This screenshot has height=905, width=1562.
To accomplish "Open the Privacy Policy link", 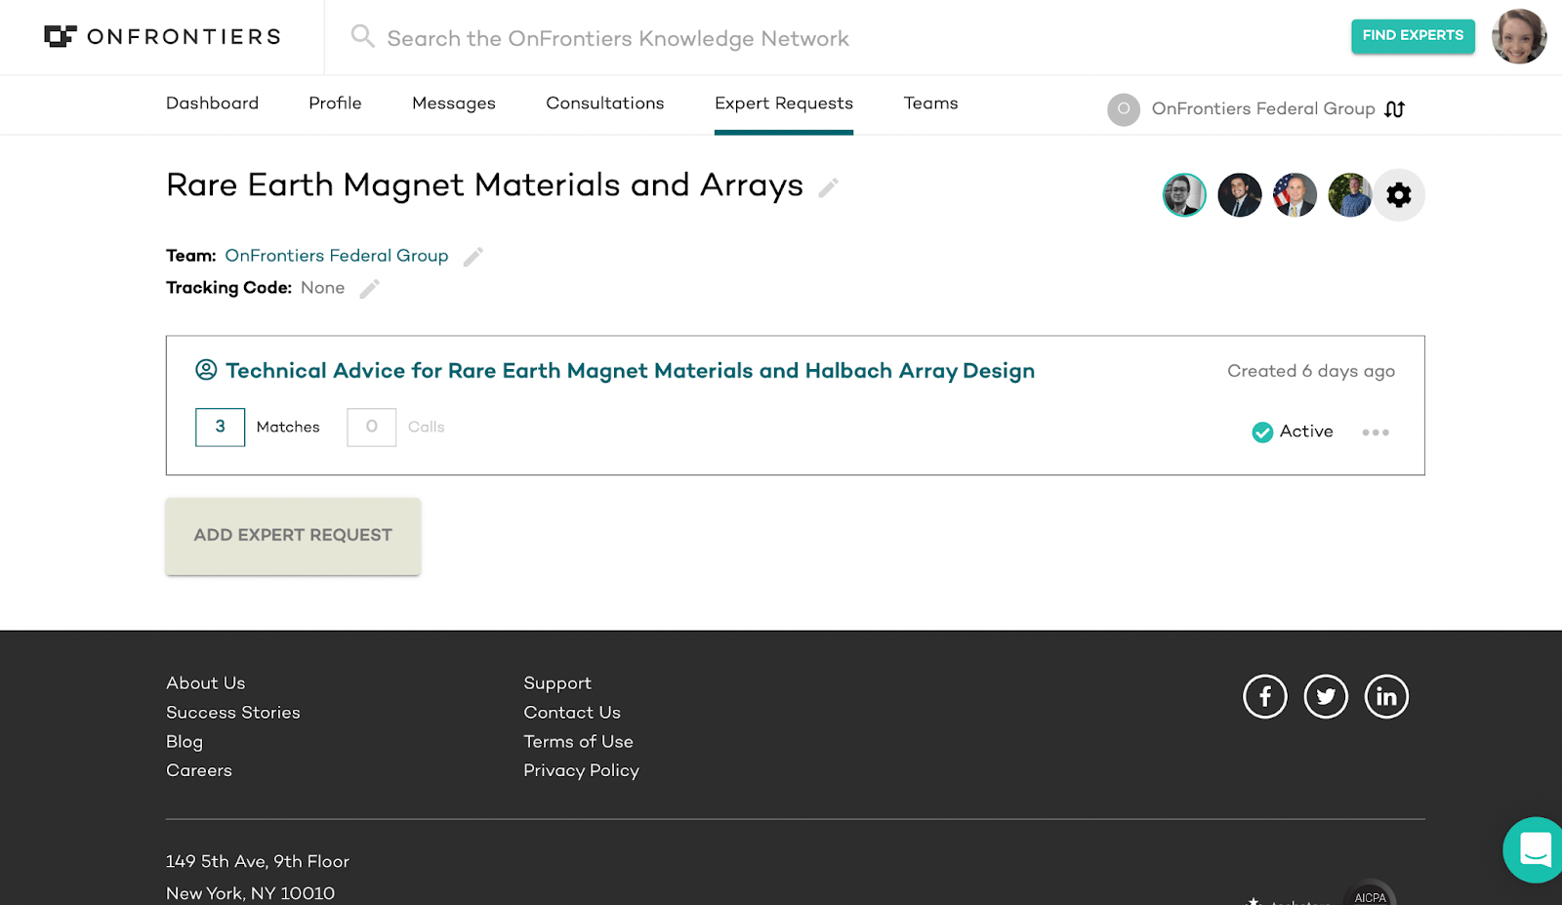I will 581,770.
